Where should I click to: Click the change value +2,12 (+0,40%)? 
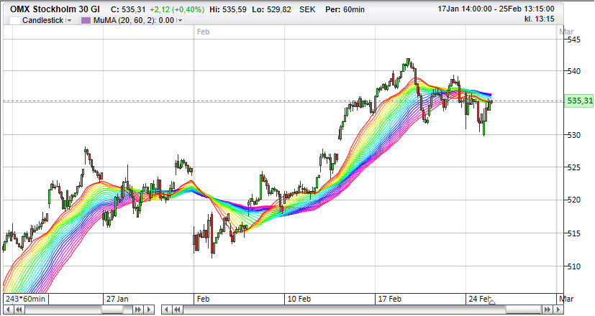177,9
